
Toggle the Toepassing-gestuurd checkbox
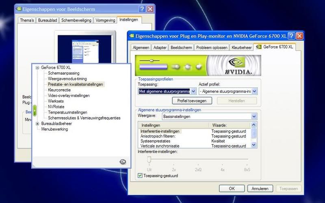coord(140,175)
